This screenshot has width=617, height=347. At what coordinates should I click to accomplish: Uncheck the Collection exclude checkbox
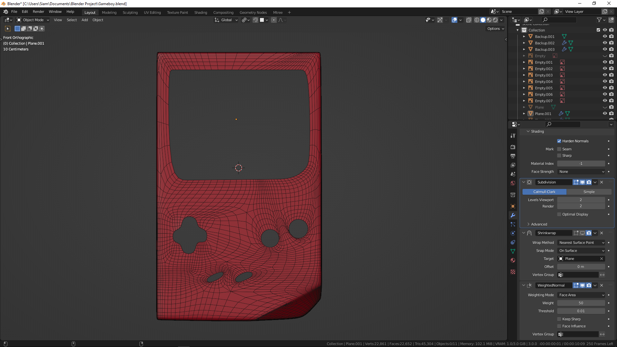click(x=598, y=30)
